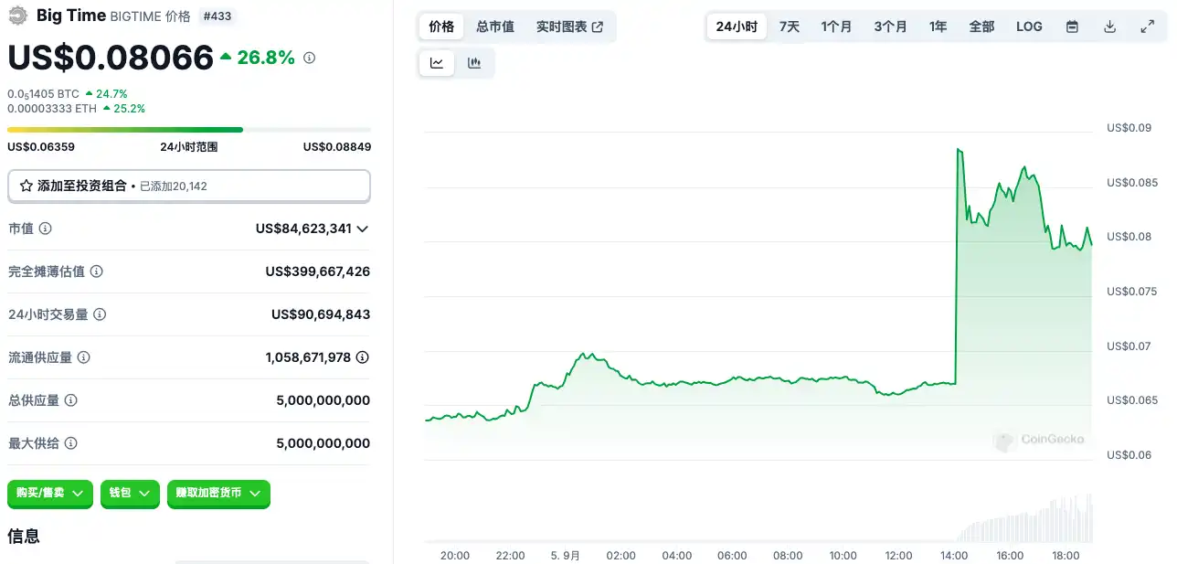The image size is (1177, 564).
Task: Click info icon next to circulating supply value
Action: pos(362,357)
